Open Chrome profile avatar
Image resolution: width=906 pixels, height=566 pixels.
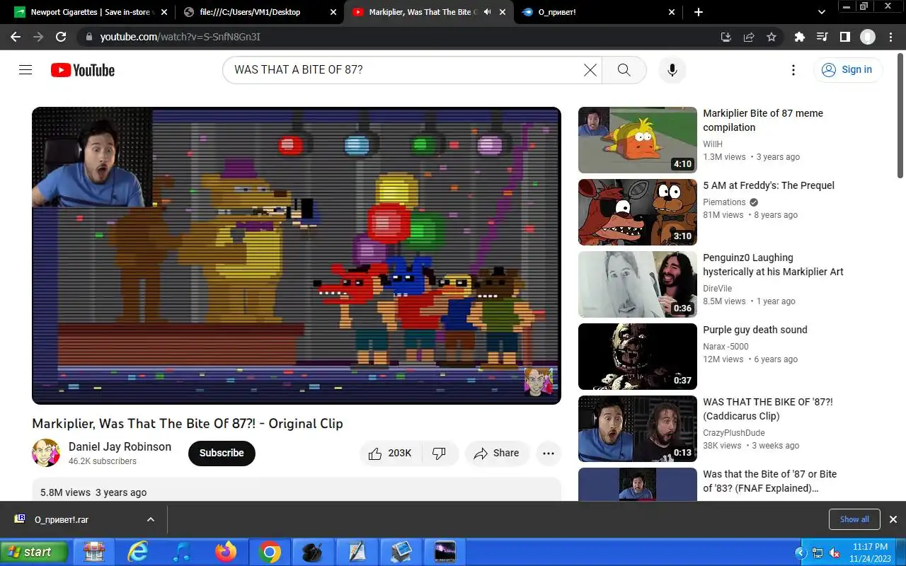click(x=868, y=37)
